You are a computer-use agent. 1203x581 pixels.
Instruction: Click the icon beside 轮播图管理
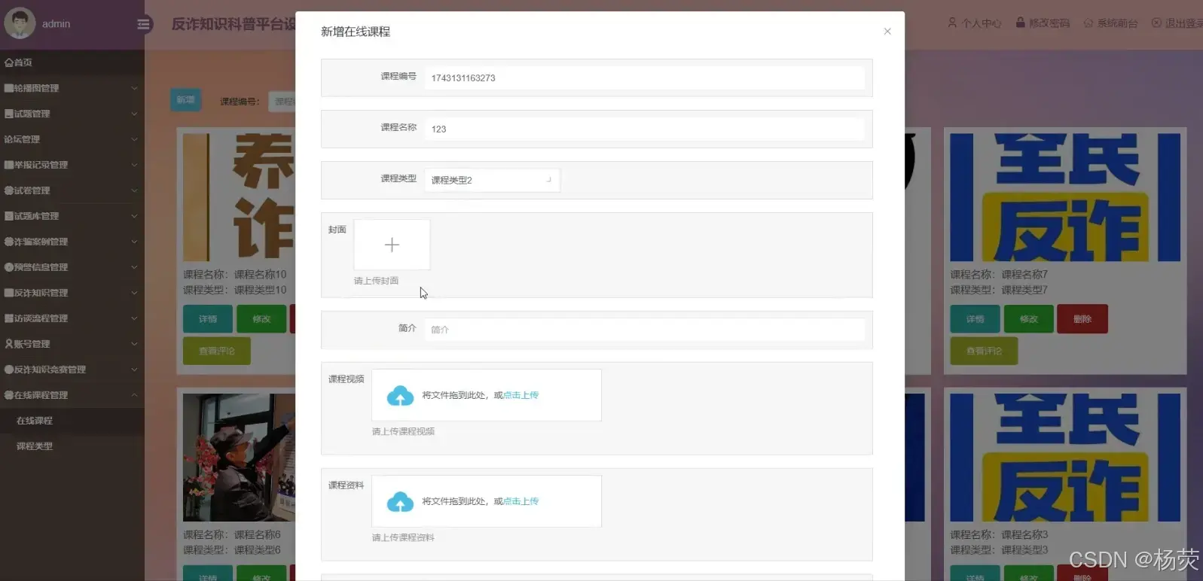point(8,88)
